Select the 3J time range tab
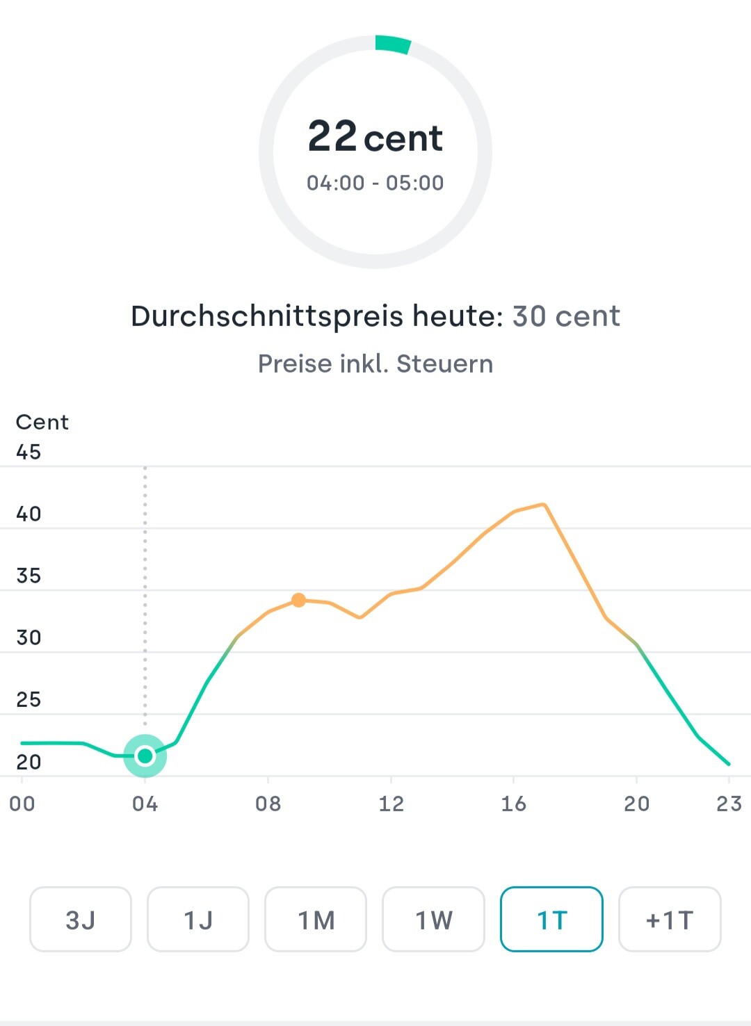 point(81,920)
